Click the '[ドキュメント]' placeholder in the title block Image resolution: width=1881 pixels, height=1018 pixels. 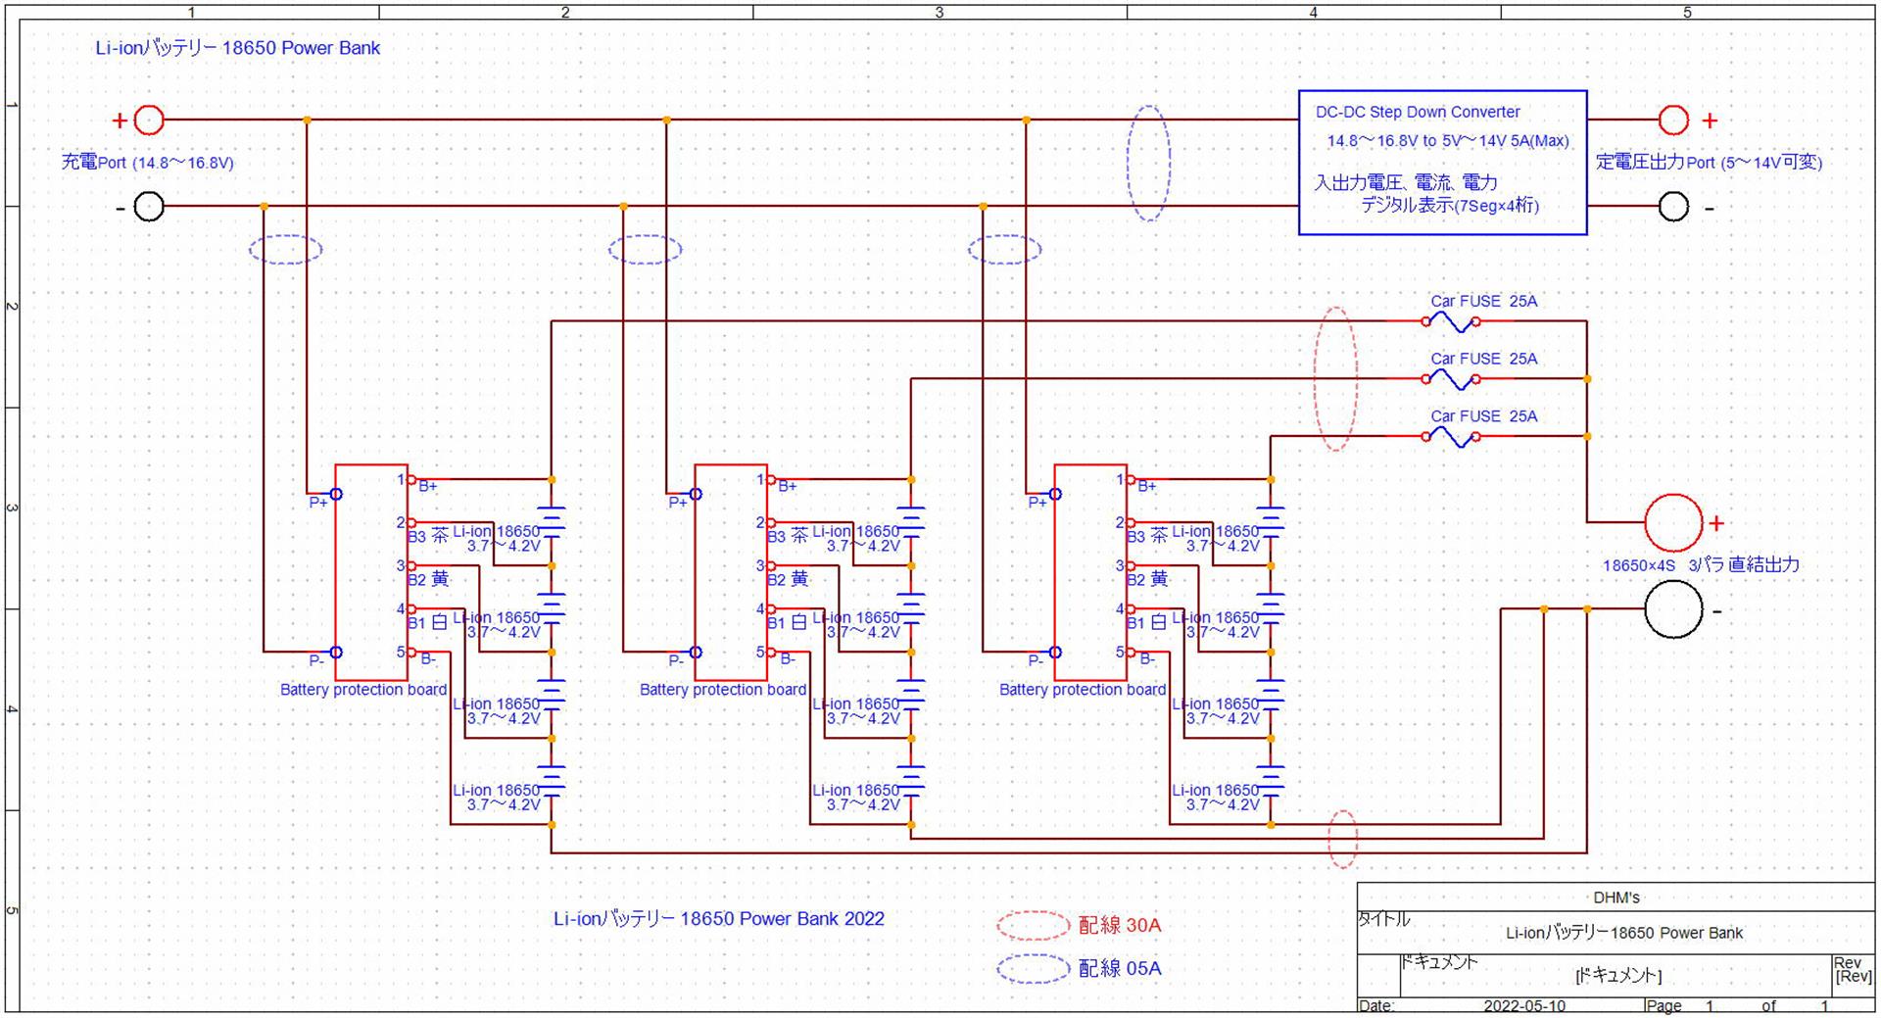1618,976
